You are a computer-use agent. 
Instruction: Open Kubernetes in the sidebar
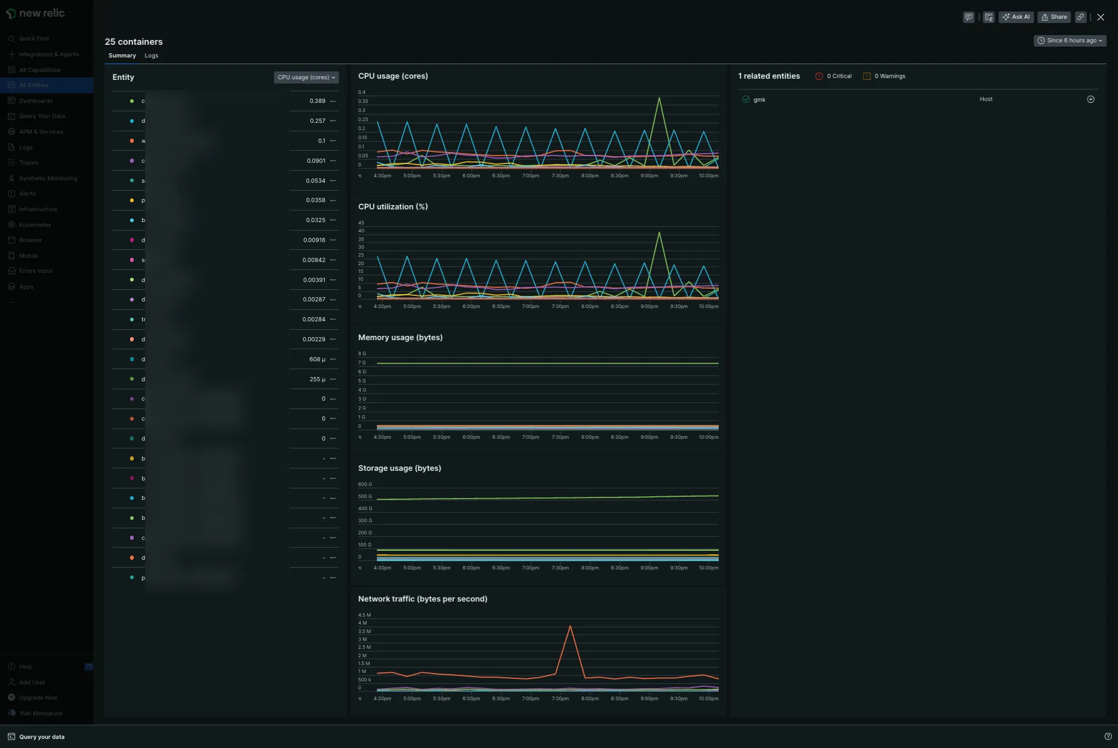[35, 225]
